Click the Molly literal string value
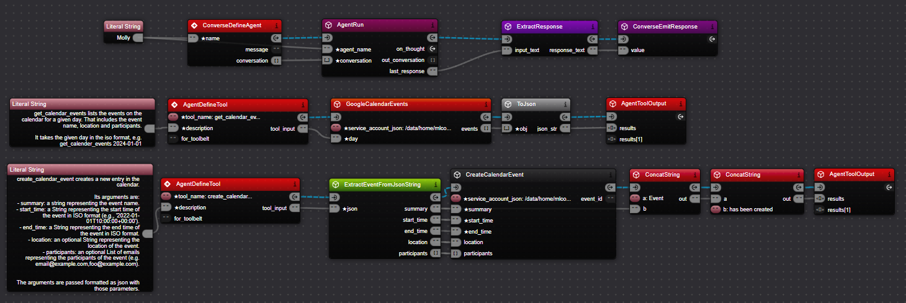906x303 pixels. coord(123,38)
